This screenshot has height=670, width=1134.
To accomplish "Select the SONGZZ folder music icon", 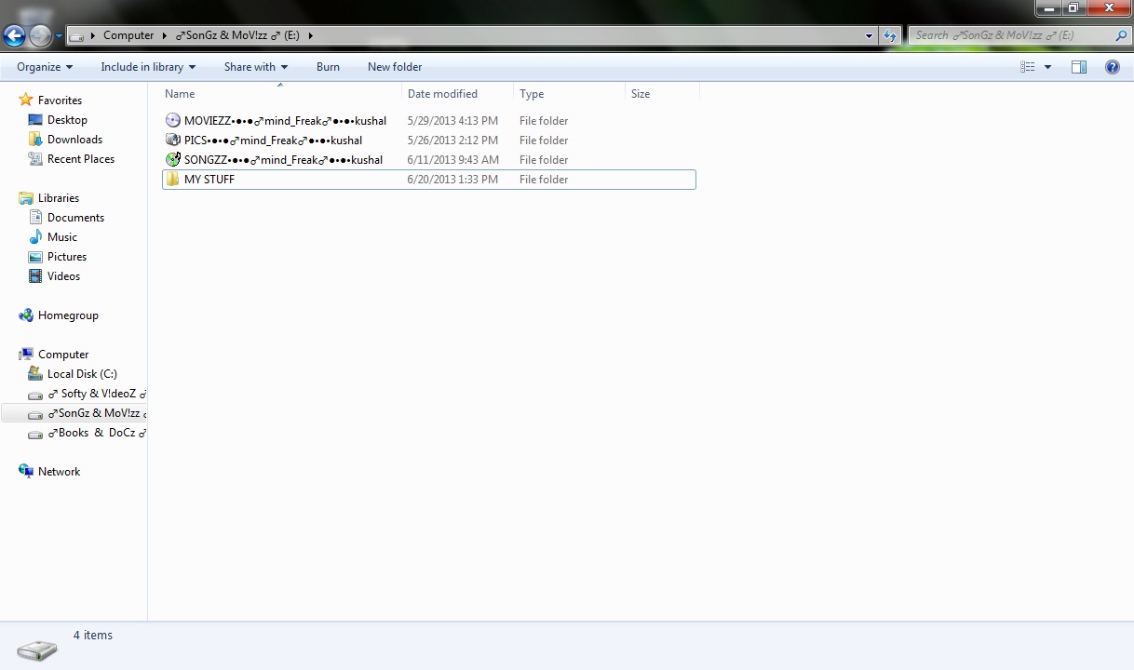I will 172,159.
